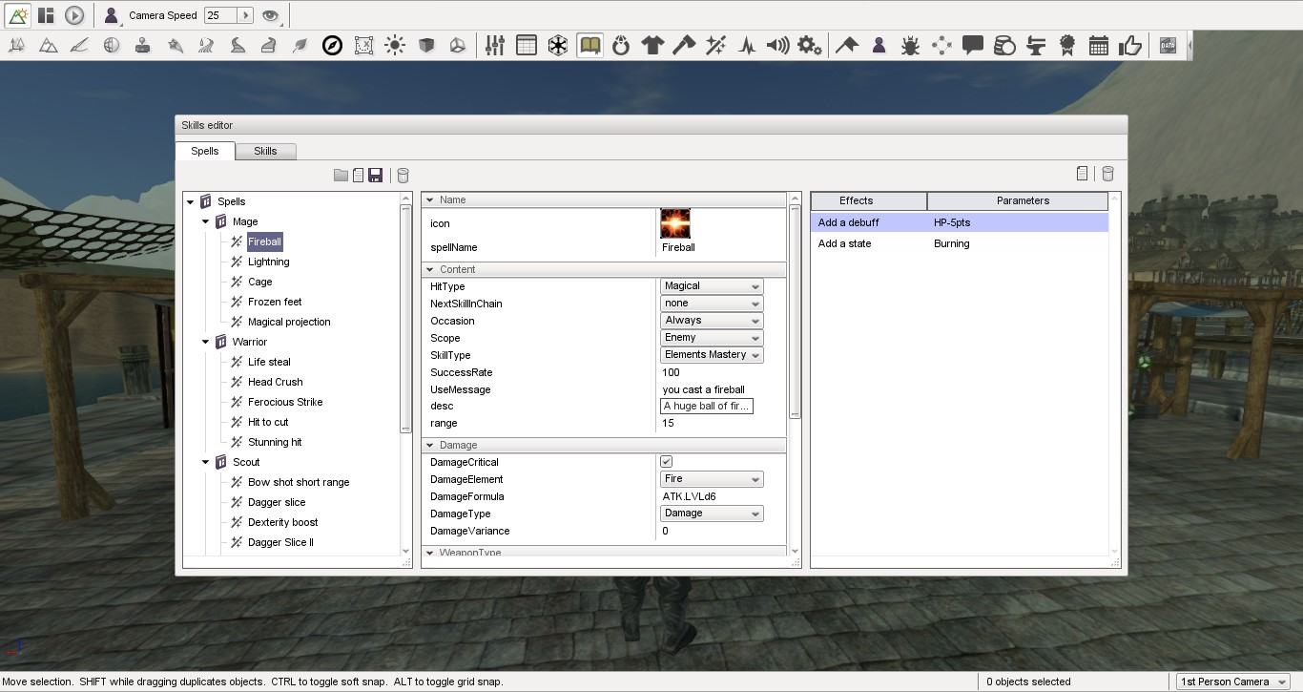Select the Add a state Burning row
Image resolution: width=1303 pixels, height=692 pixels.
coord(959,243)
